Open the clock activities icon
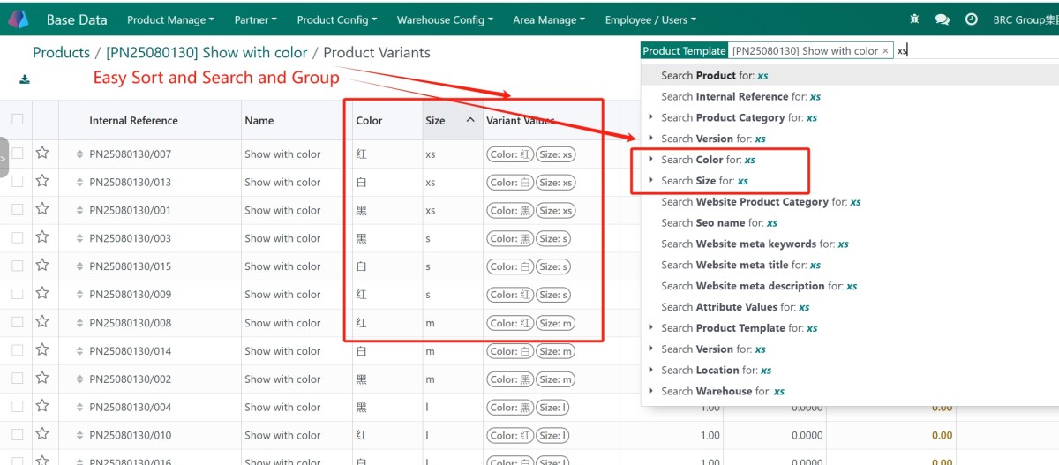The width and height of the screenshot is (1059, 465). [x=971, y=19]
